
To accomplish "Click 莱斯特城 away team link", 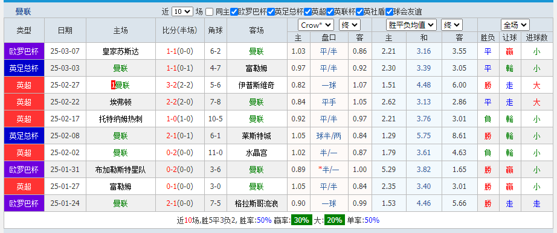I will pyautogui.click(x=257, y=136).
